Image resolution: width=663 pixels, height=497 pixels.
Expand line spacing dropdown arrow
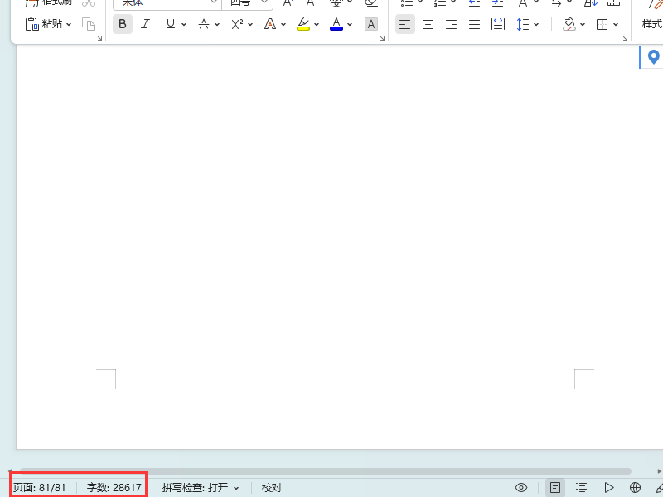536,25
